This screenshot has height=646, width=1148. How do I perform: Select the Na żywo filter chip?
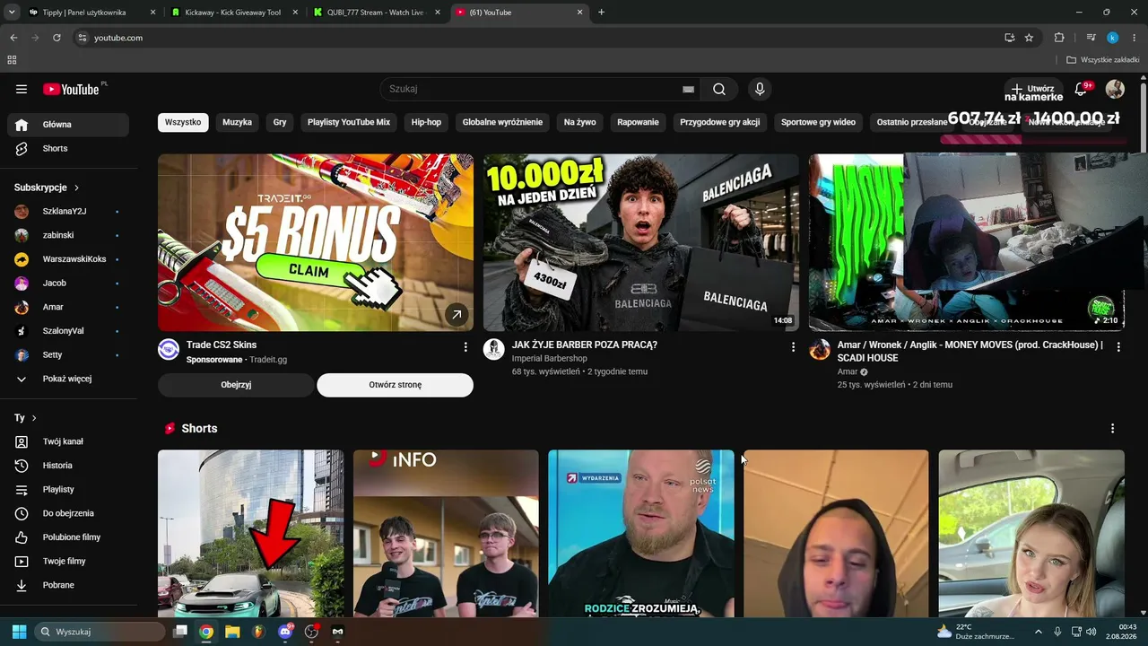(x=580, y=122)
